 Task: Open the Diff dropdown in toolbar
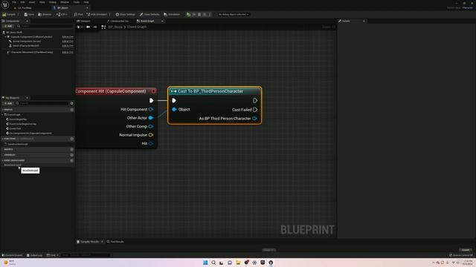[62, 14]
